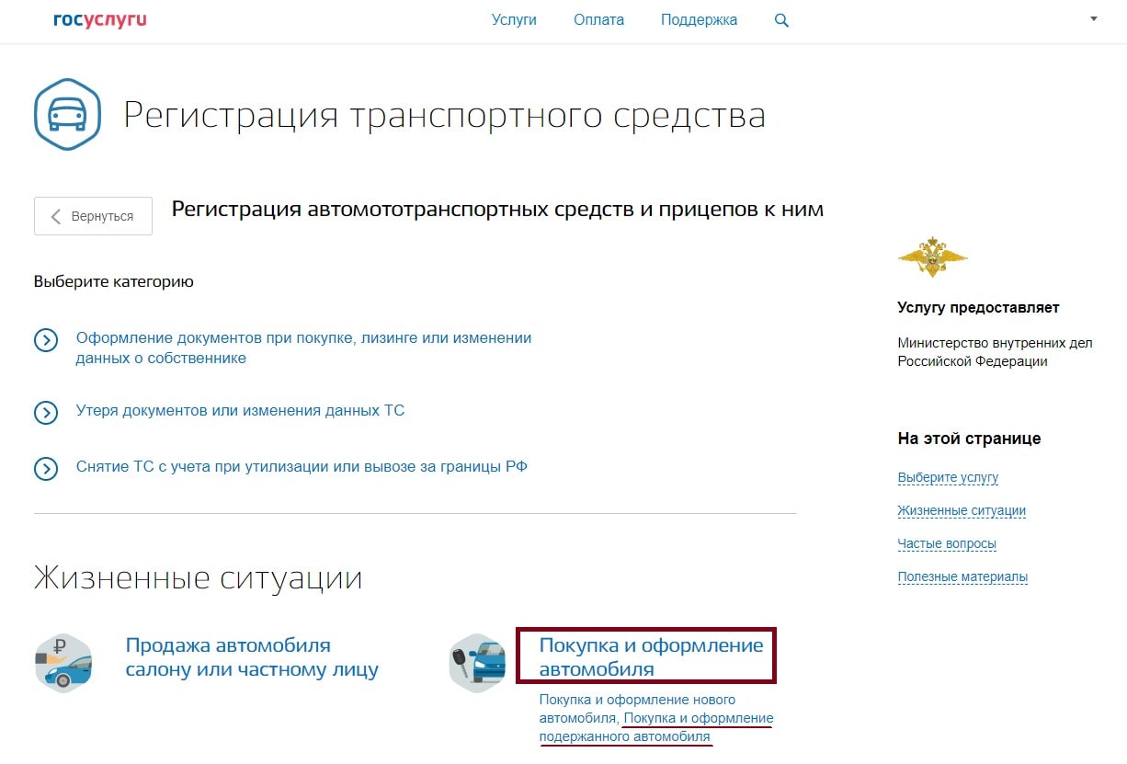Screen dimensions: 1127x764
Task: Jump to Полезные материалы sidebar link
Action: (962, 577)
